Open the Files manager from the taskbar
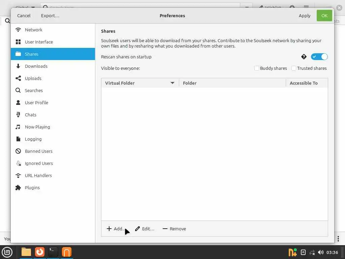This screenshot has width=345, height=259. tap(26, 252)
